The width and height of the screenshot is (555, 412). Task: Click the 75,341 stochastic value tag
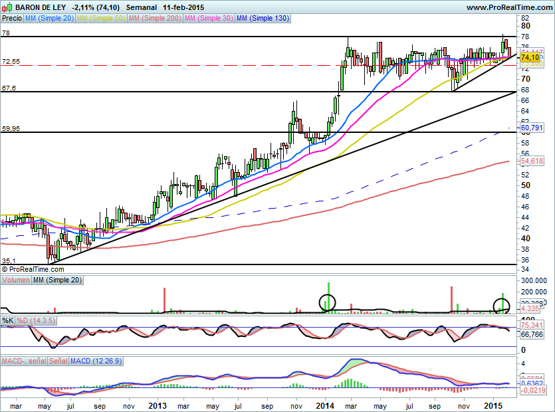tap(532, 326)
